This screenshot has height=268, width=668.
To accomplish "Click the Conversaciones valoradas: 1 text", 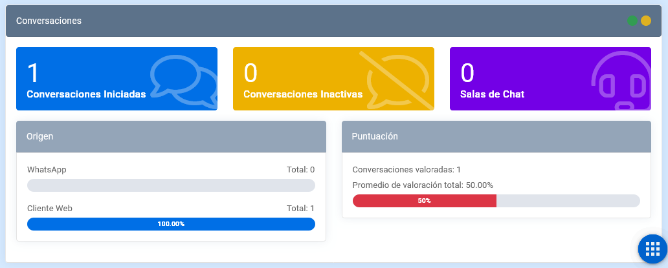I will tap(406, 170).
